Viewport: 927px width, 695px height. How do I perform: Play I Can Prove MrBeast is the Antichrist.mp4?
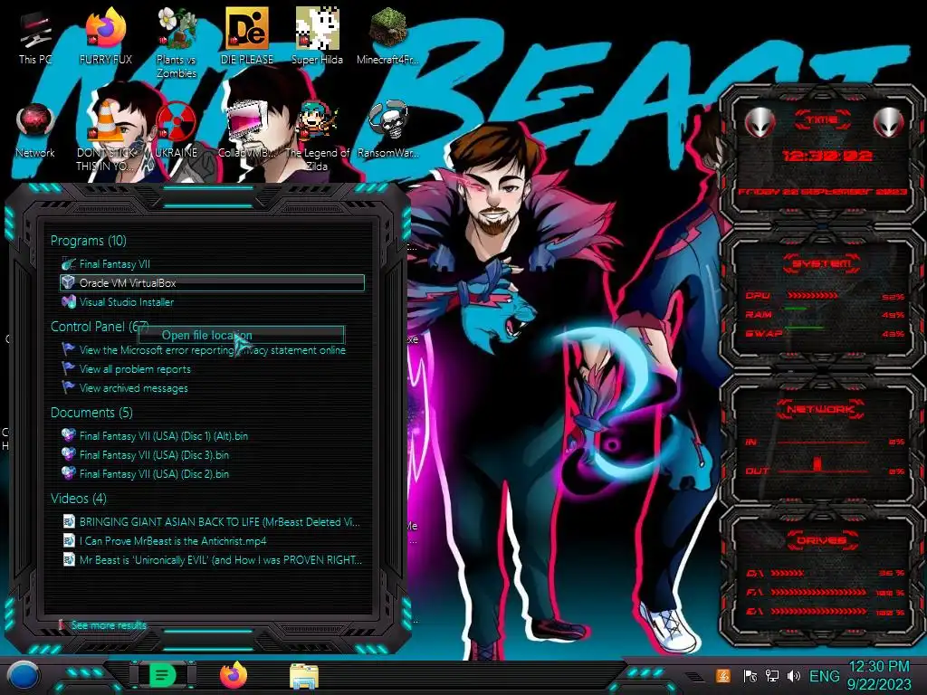tap(212, 541)
